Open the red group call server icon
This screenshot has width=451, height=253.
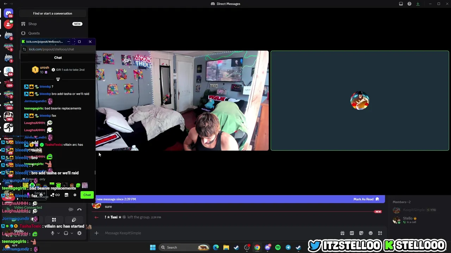8,24
